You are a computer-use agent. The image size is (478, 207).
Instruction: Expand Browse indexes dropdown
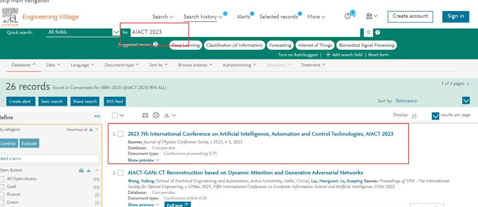coord(195,65)
